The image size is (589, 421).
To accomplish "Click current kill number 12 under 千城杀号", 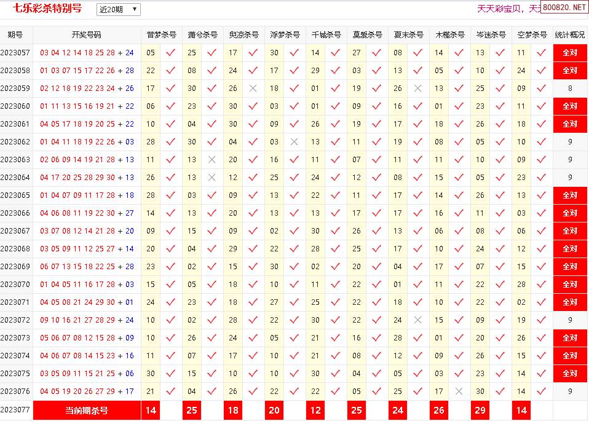I will [x=315, y=410].
